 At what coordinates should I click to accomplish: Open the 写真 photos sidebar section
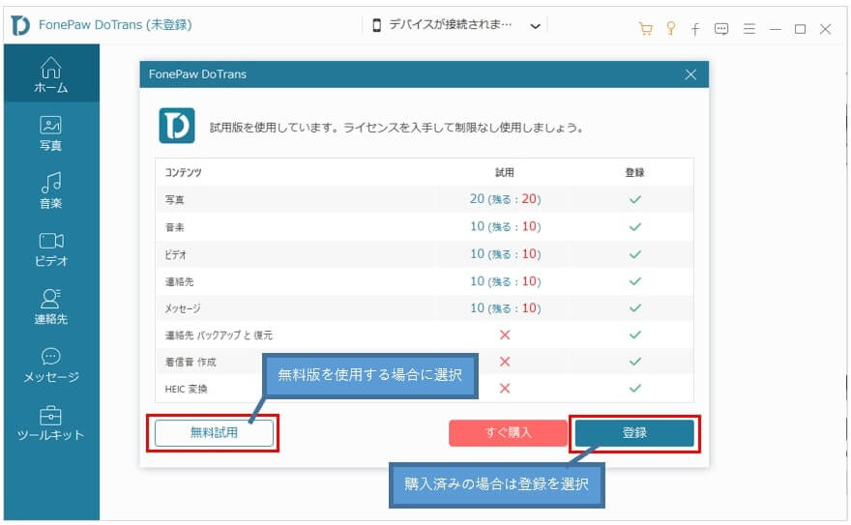(x=51, y=133)
